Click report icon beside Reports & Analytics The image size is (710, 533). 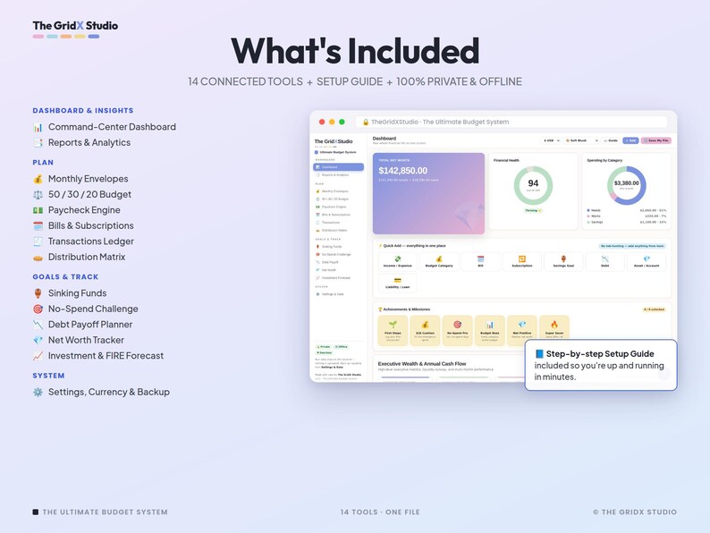pyautogui.click(x=38, y=143)
